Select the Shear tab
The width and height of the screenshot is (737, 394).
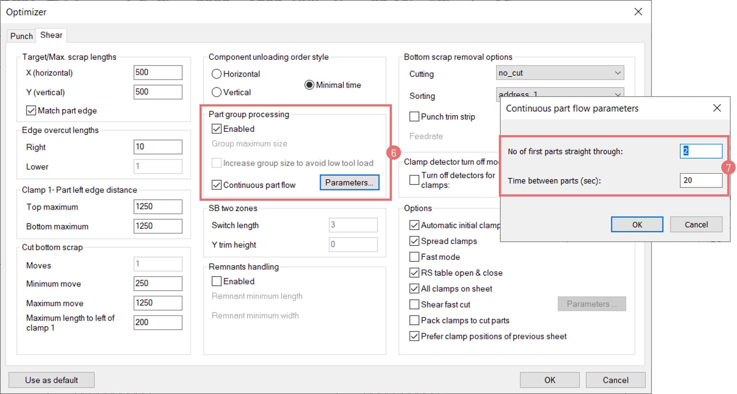[x=51, y=35]
